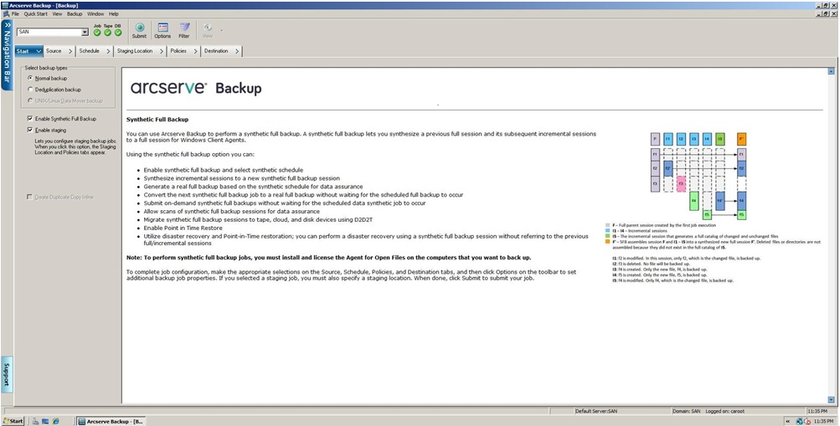This screenshot has height=426, width=840.
Task: Expand the Navigation Bar side panel
Action: pyautogui.click(x=7, y=55)
